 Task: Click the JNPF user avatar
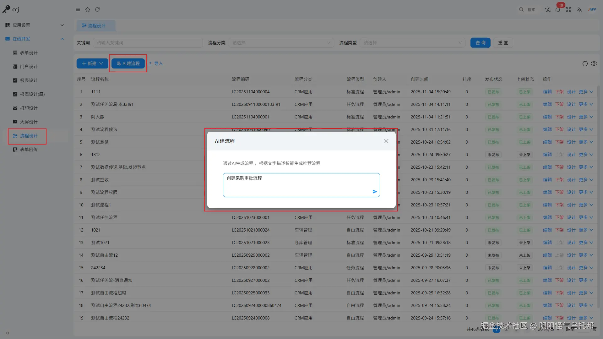592,9
